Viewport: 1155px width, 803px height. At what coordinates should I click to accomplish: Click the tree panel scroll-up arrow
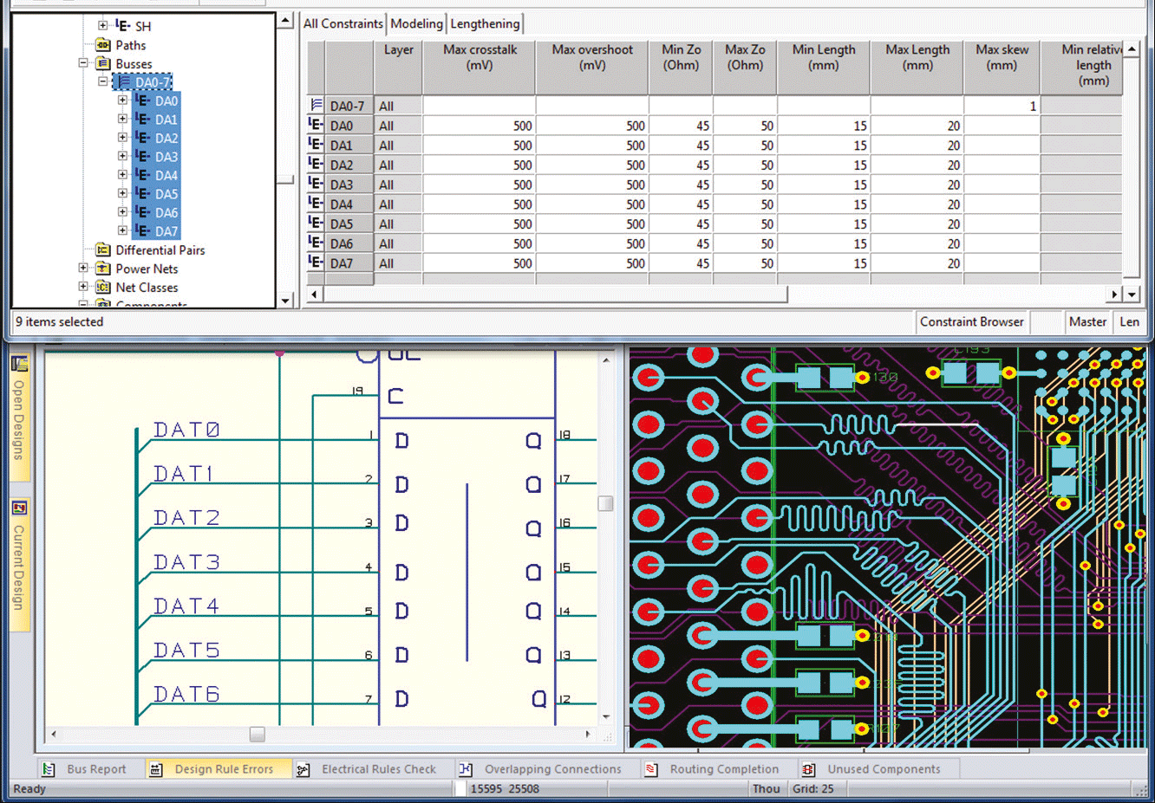[x=285, y=21]
